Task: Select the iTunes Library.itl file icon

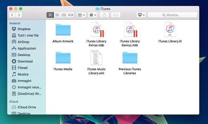Action: pos(170,29)
